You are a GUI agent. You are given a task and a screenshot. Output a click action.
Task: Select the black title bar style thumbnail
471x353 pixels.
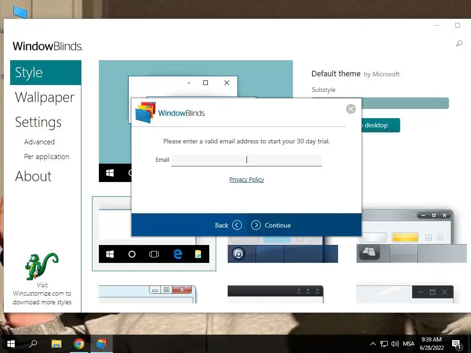click(x=276, y=294)
